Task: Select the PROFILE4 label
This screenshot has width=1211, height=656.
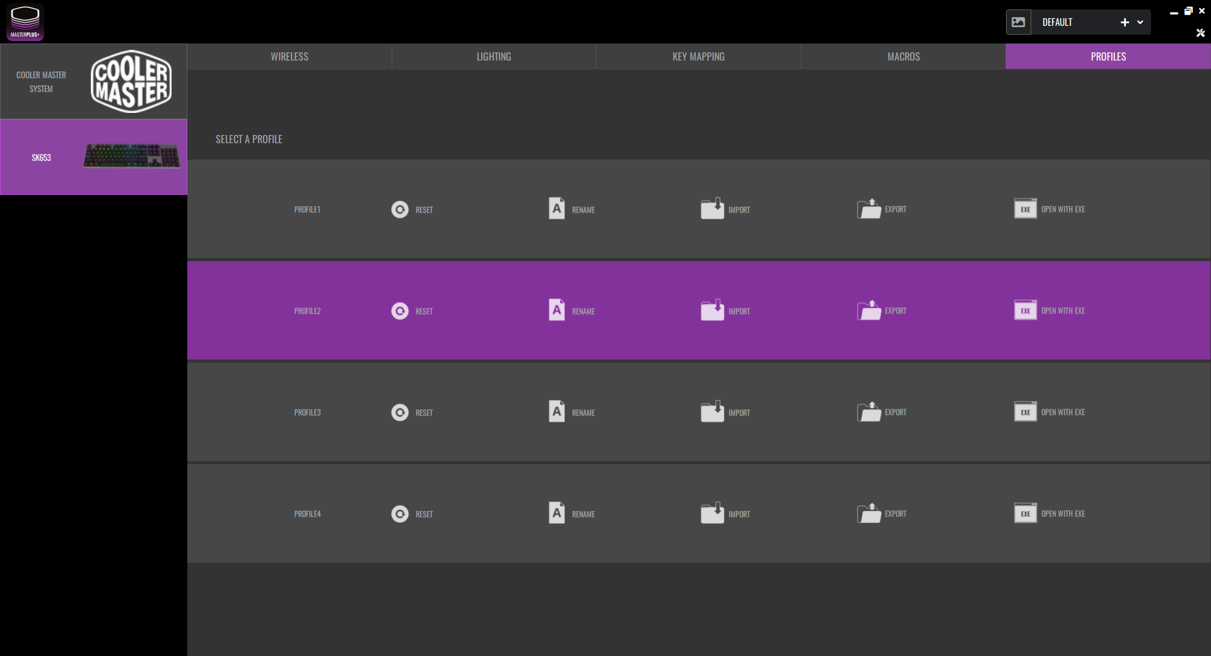Action: [x=307, y=514]
